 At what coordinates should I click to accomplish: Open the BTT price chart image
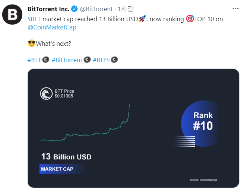click(x=133, y=128)
